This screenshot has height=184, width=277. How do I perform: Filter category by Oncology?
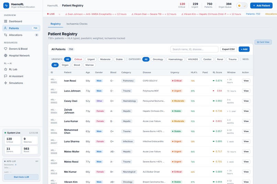pyautogui.click(x=158, y=59)
